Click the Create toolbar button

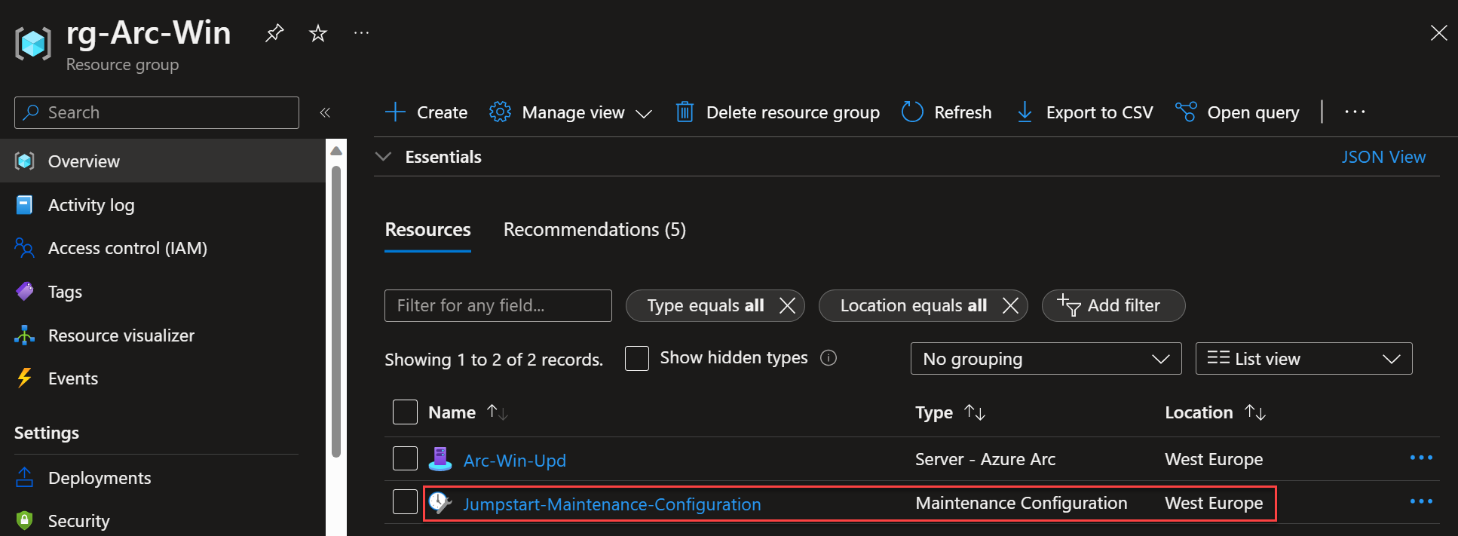click(426, 112)
